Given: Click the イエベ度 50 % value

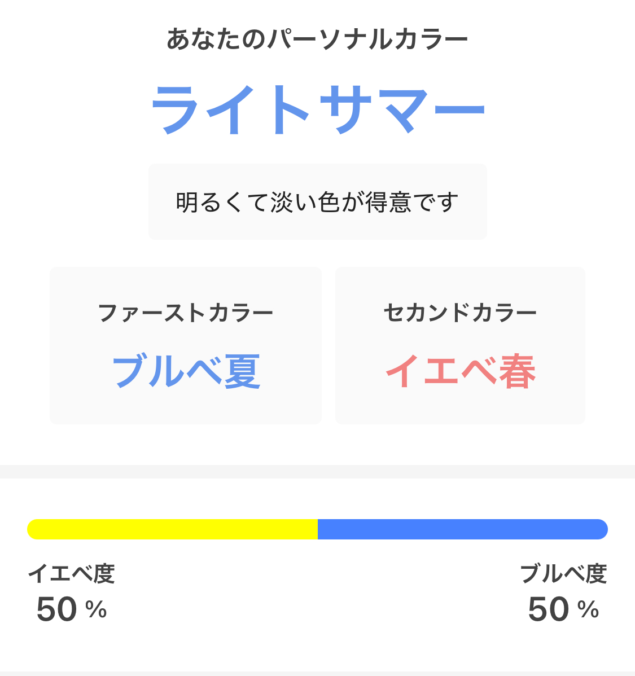Looking at the screenshot, I should [x=72, y=609].
